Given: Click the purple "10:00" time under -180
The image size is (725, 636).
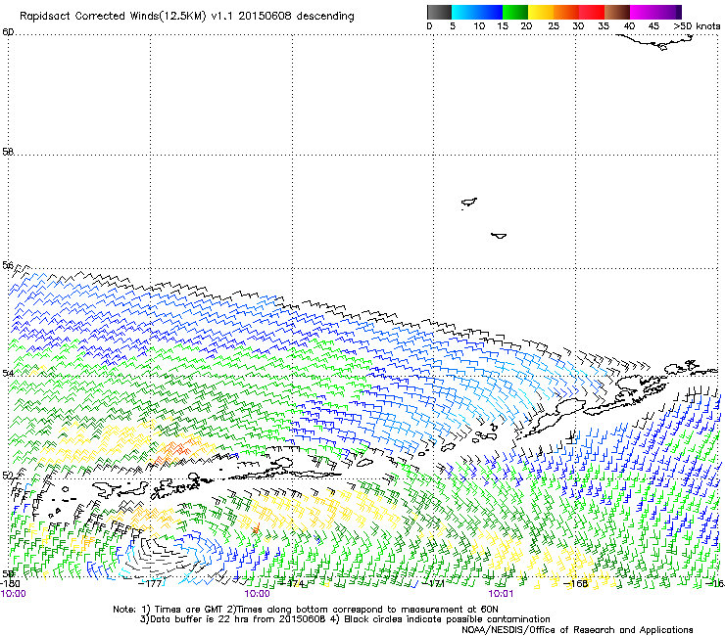Looking at the screenshot, I should (14, 594).
